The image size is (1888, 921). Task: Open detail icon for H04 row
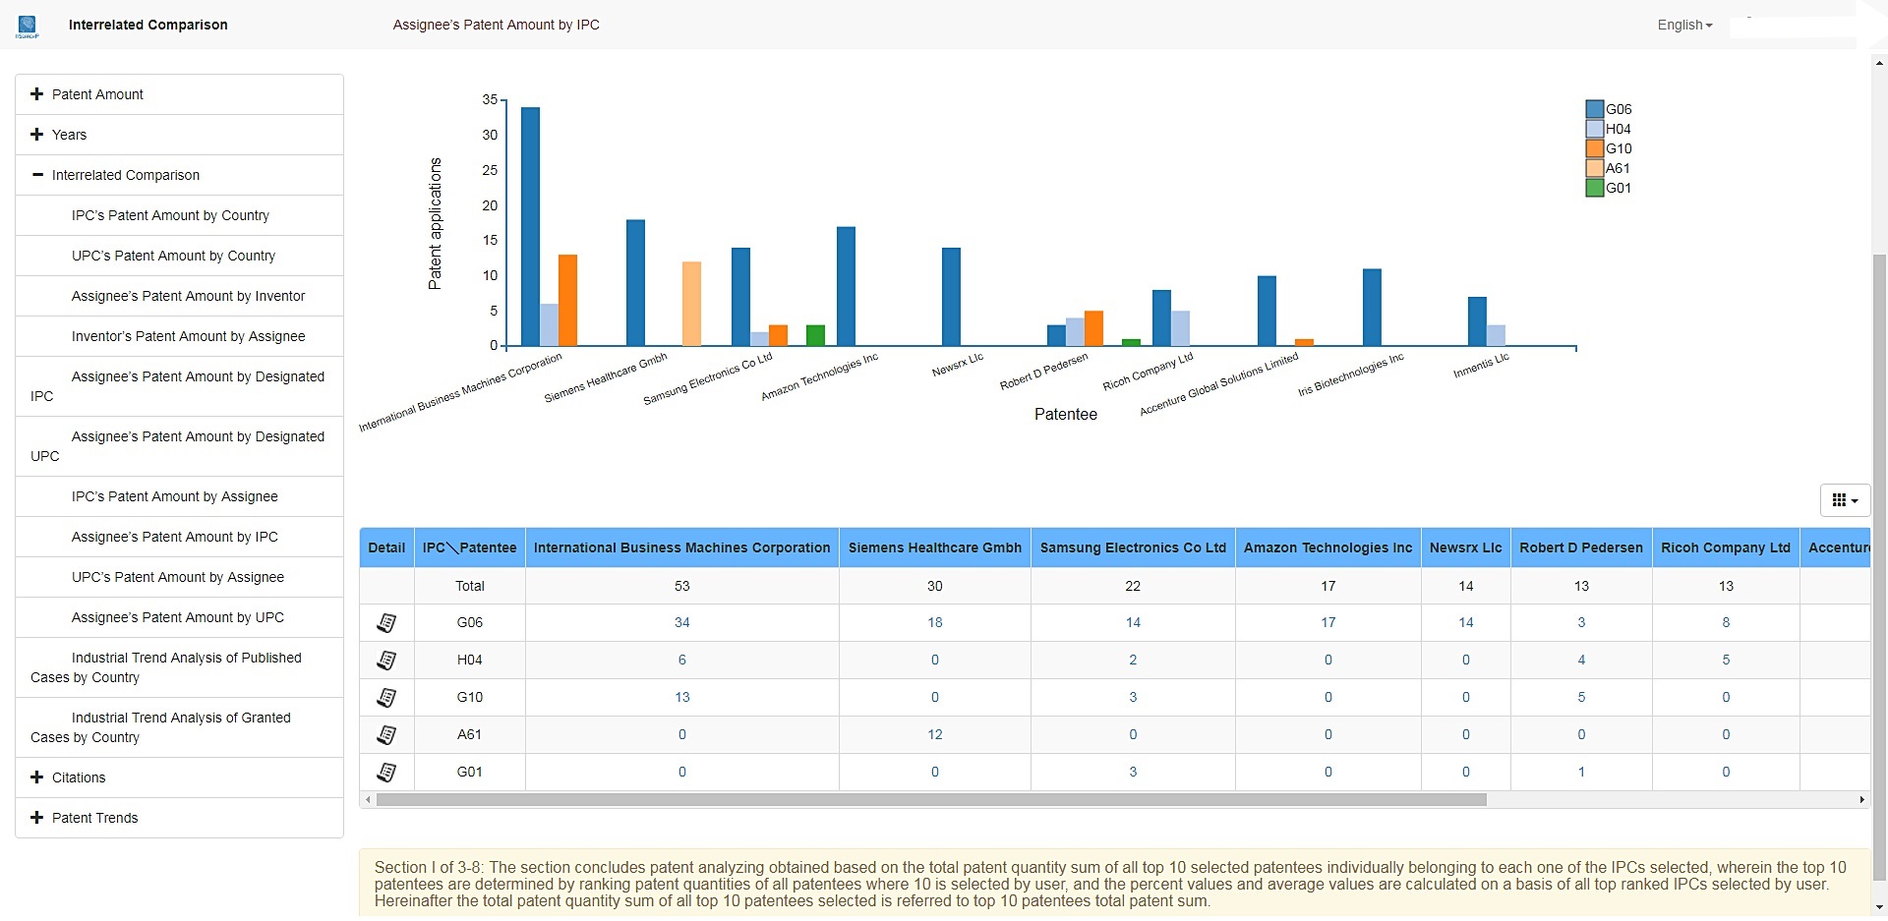click(386, 661)
